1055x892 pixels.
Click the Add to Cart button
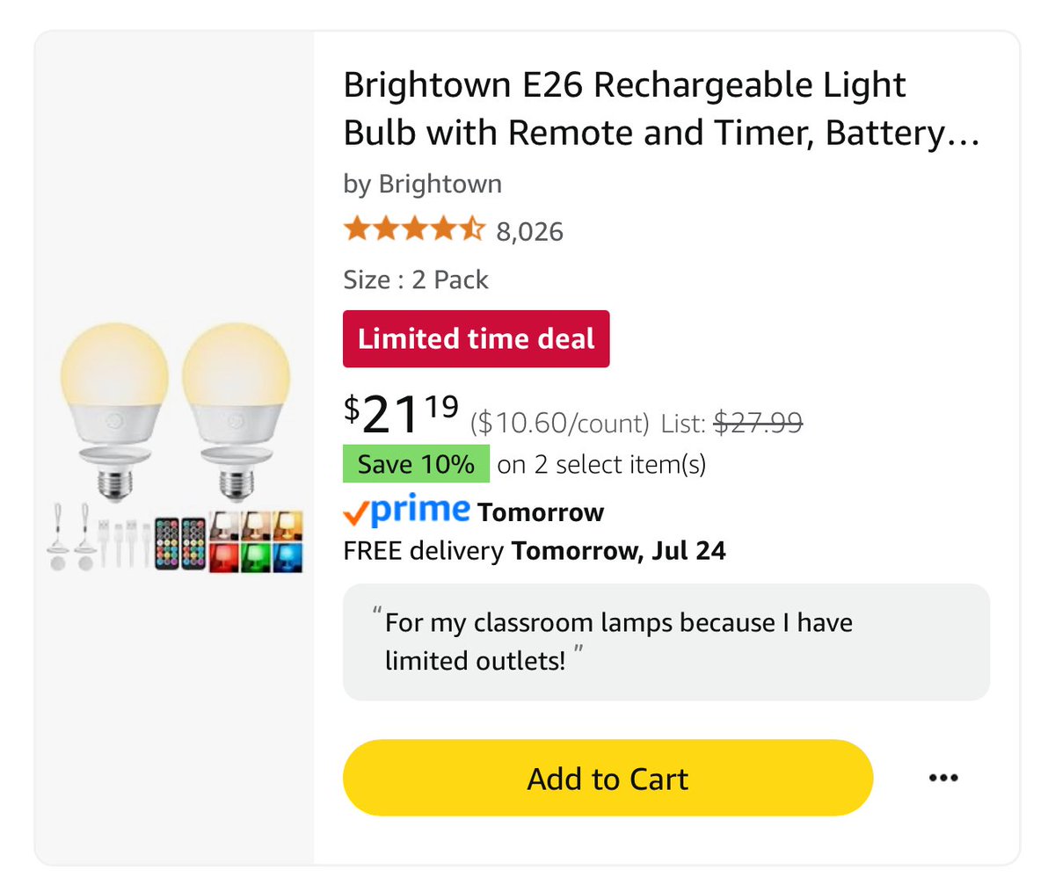(608, 778)
